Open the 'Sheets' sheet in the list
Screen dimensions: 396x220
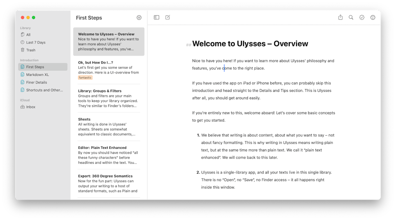[109, 126]
